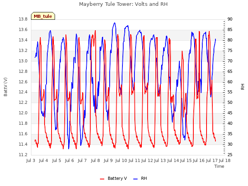Click the Jul 7 date label

point(82,160)
